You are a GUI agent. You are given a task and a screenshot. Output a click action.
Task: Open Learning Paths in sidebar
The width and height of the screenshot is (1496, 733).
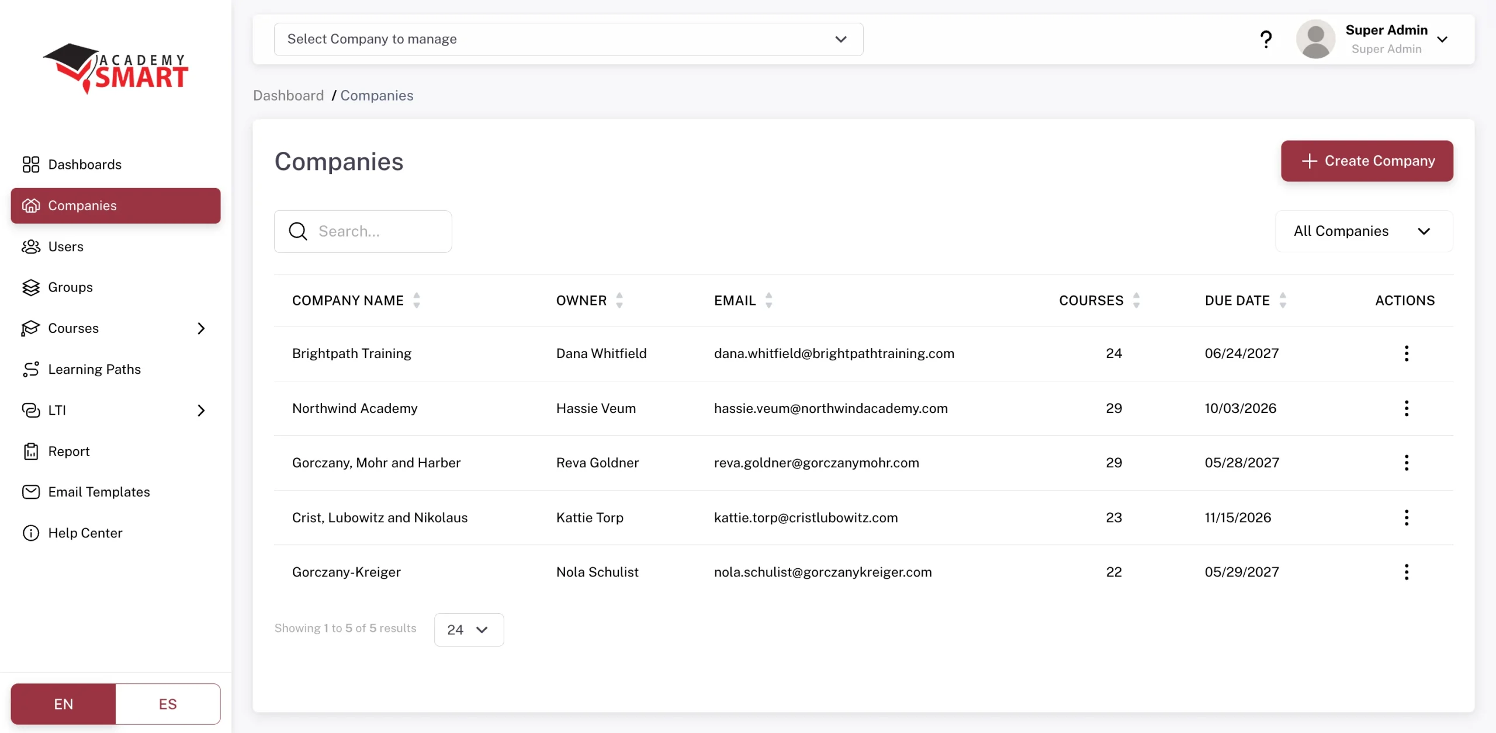116,369
